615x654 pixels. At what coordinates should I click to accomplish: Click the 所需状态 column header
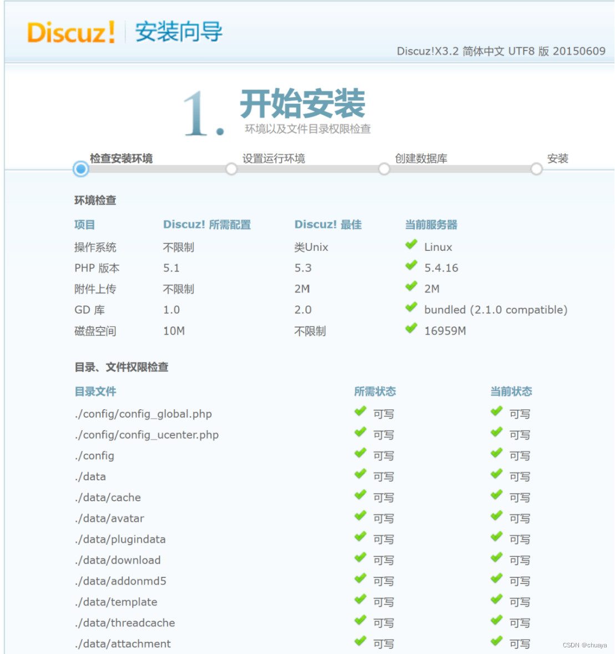pos(375,391)
